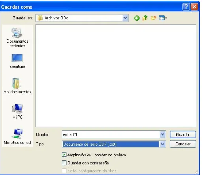This screenshot has width=202, height=175.
Task: Open Mi PC location
Action: click(x=17, y=112)
